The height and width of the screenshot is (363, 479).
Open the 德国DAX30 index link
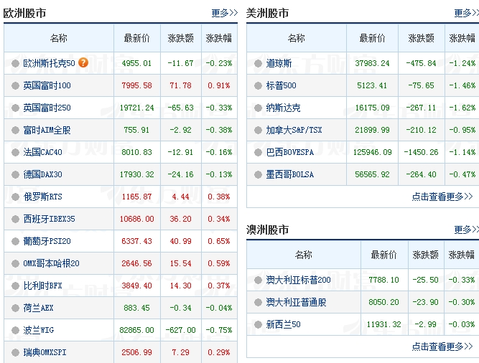[x=43, y=174]
